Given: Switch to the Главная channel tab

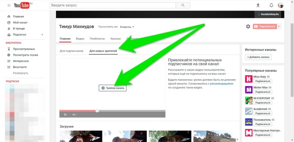Looking at the screenshot, I should [65, 39].
